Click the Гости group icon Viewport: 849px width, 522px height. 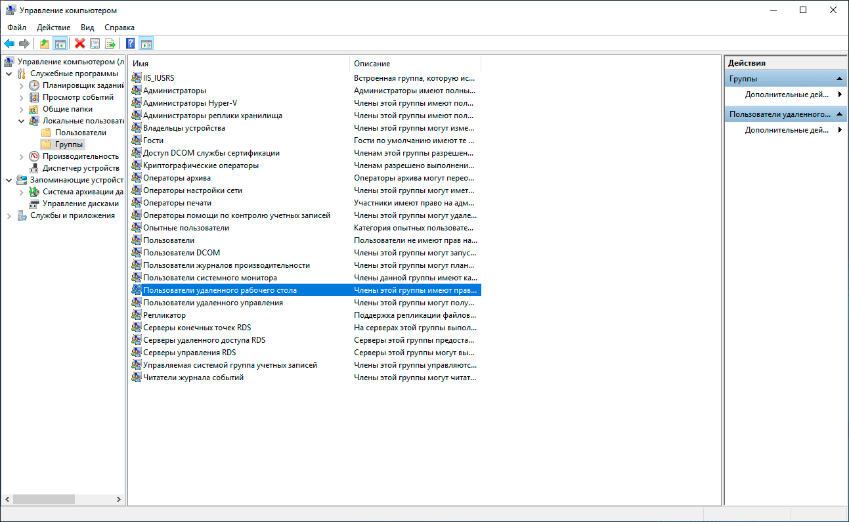click(137, 141)
